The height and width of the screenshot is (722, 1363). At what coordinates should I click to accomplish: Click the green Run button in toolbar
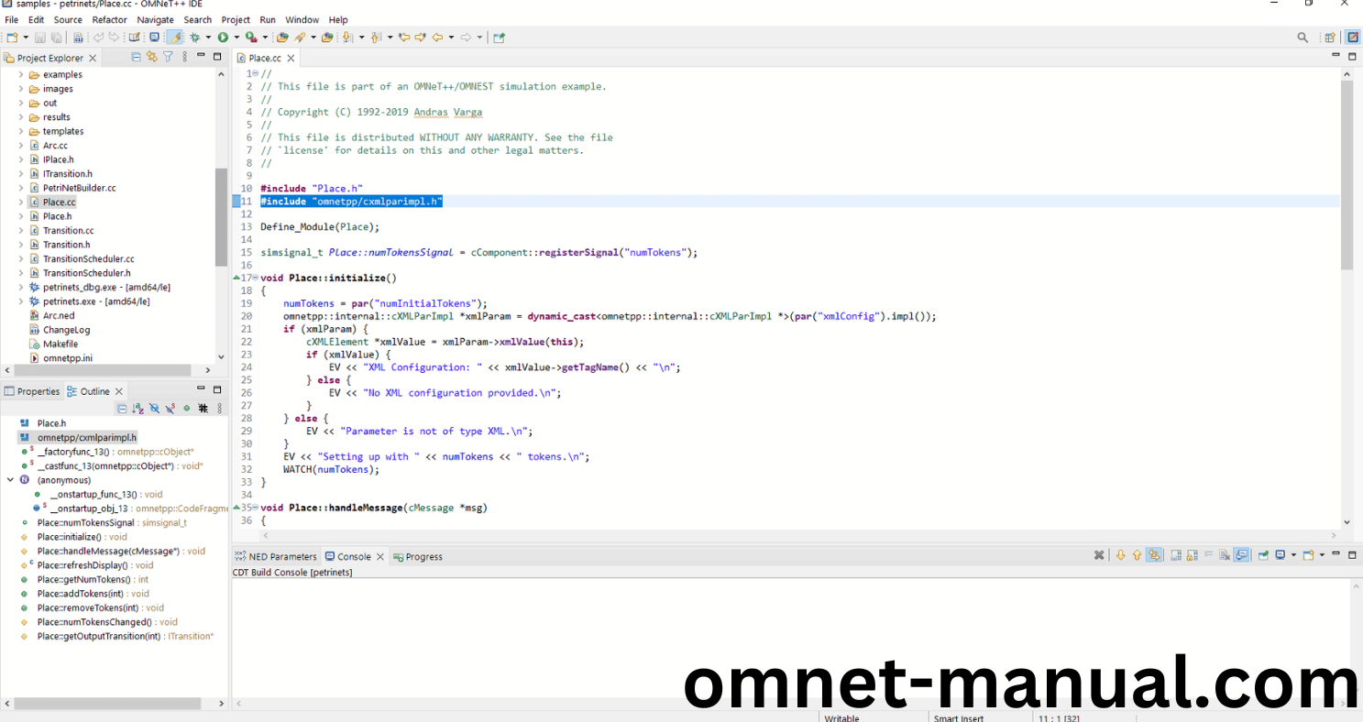tap(223, 38)
